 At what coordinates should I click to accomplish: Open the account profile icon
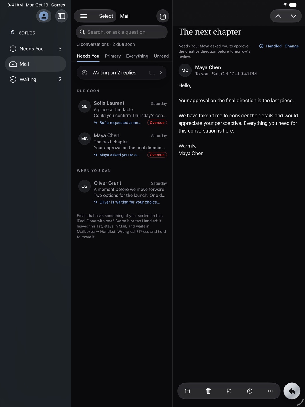(44, 16)
